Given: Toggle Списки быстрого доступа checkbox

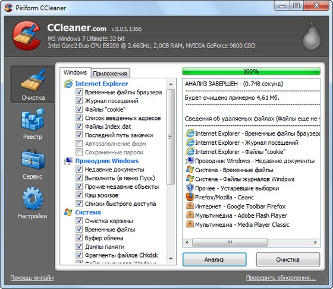Looking at the screenshot, I should pyautogui.click(x=79, y=204).
